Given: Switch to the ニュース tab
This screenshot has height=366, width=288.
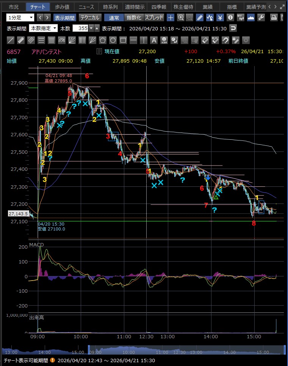Looking at the screenshot, I should 86,7.
